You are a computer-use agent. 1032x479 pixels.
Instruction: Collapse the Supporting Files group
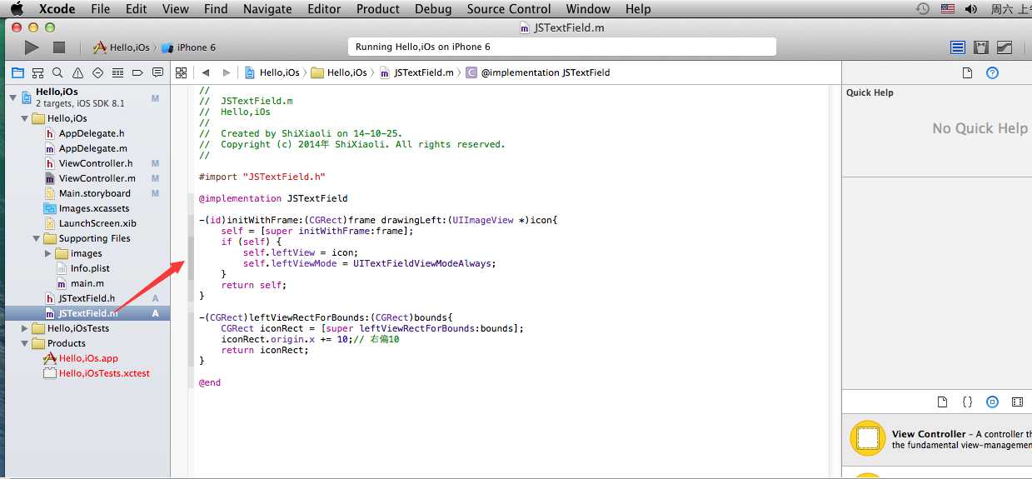click(36, 238)
